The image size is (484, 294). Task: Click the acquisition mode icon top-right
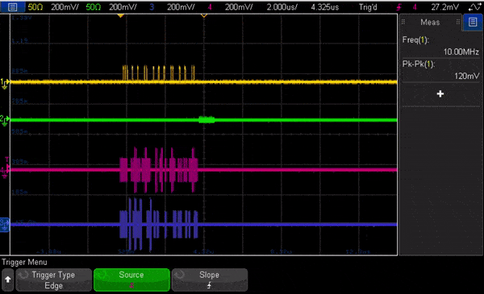475,6
